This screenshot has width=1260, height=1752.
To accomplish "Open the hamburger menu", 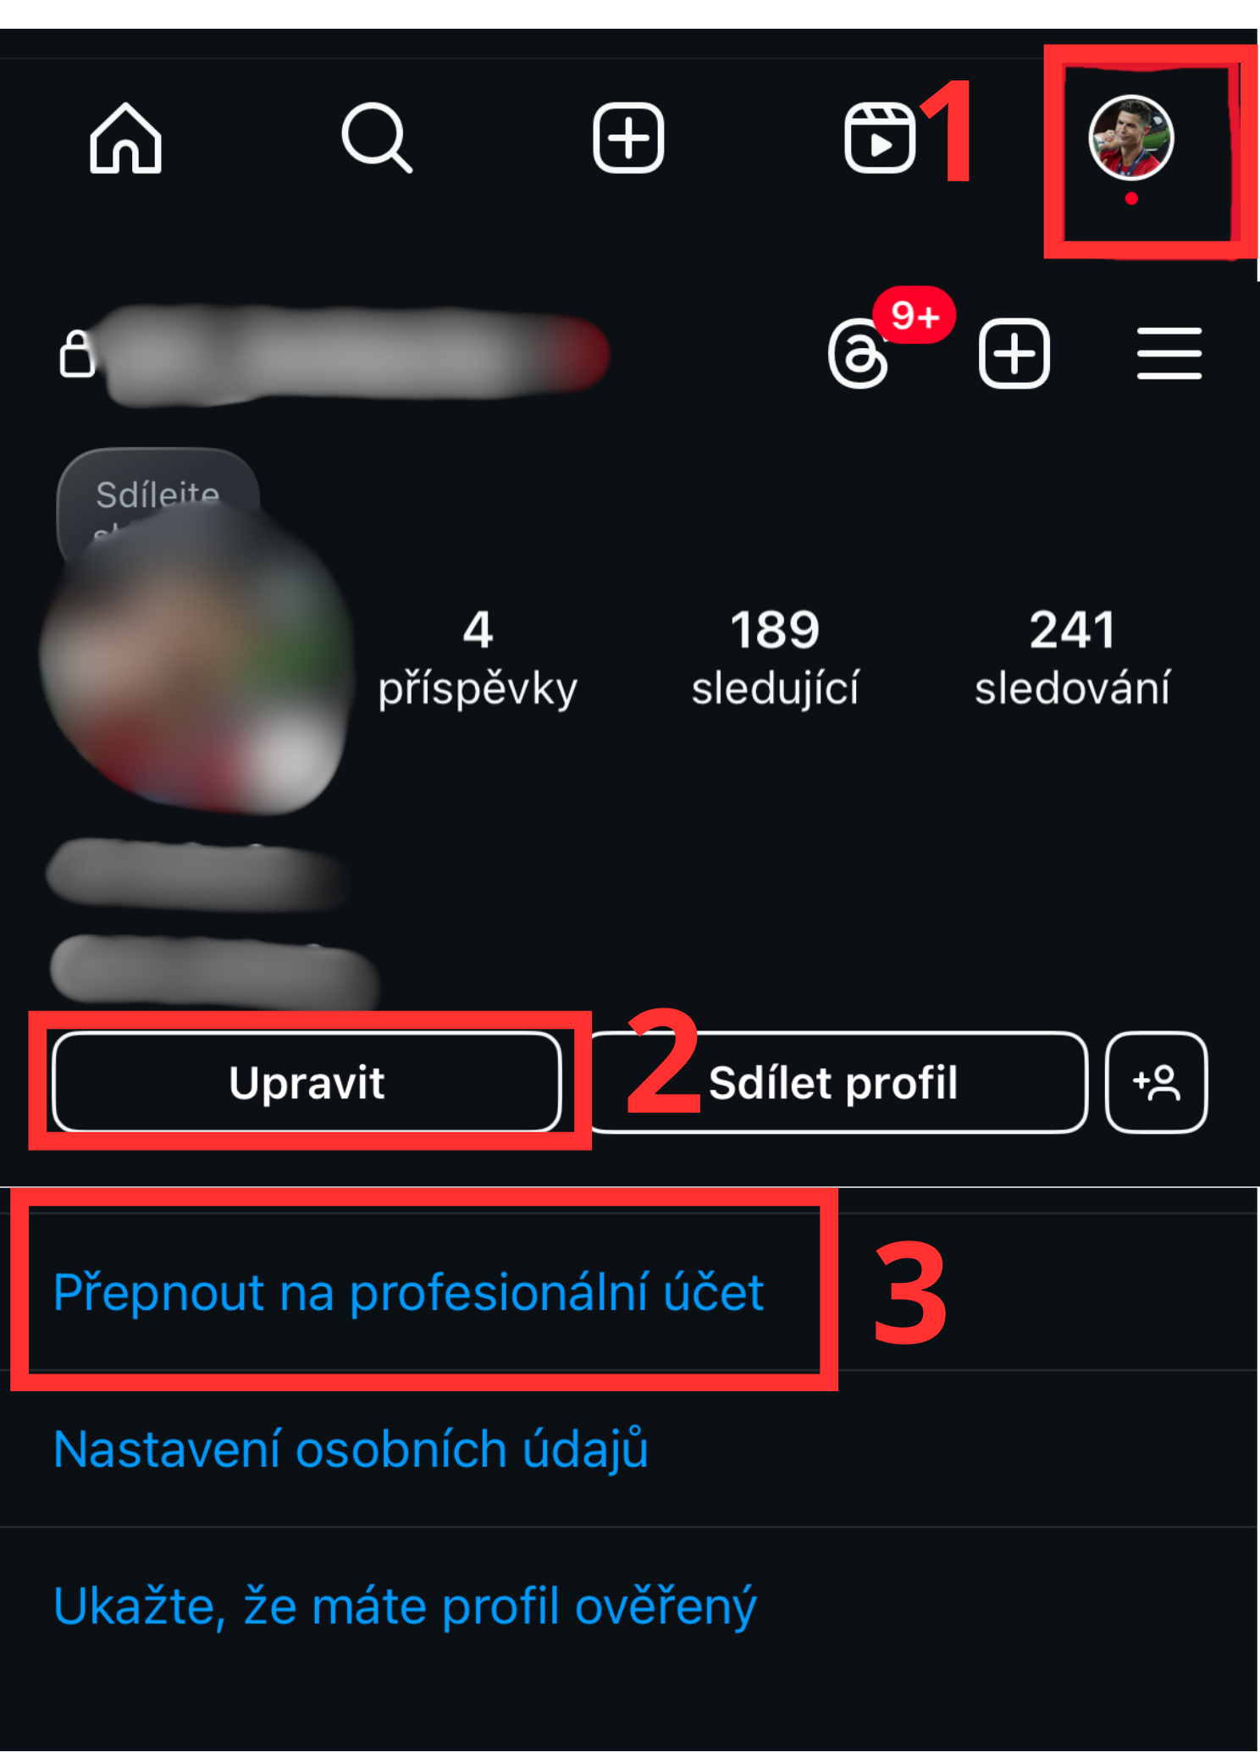I will (1169, 354).
